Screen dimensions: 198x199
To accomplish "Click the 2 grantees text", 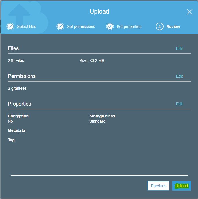I will [x=17, y=88].
